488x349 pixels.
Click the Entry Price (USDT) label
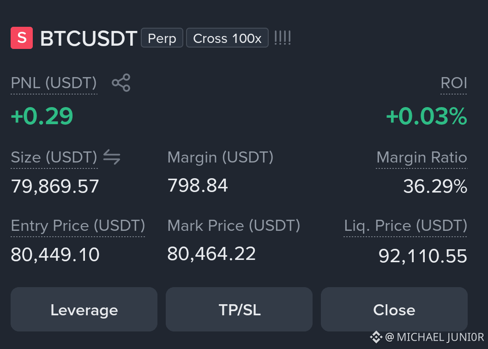click(x=78, y=225)
